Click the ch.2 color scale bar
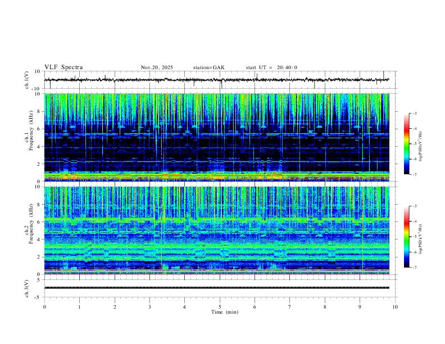Screen dimensions: 445x344 406,237
